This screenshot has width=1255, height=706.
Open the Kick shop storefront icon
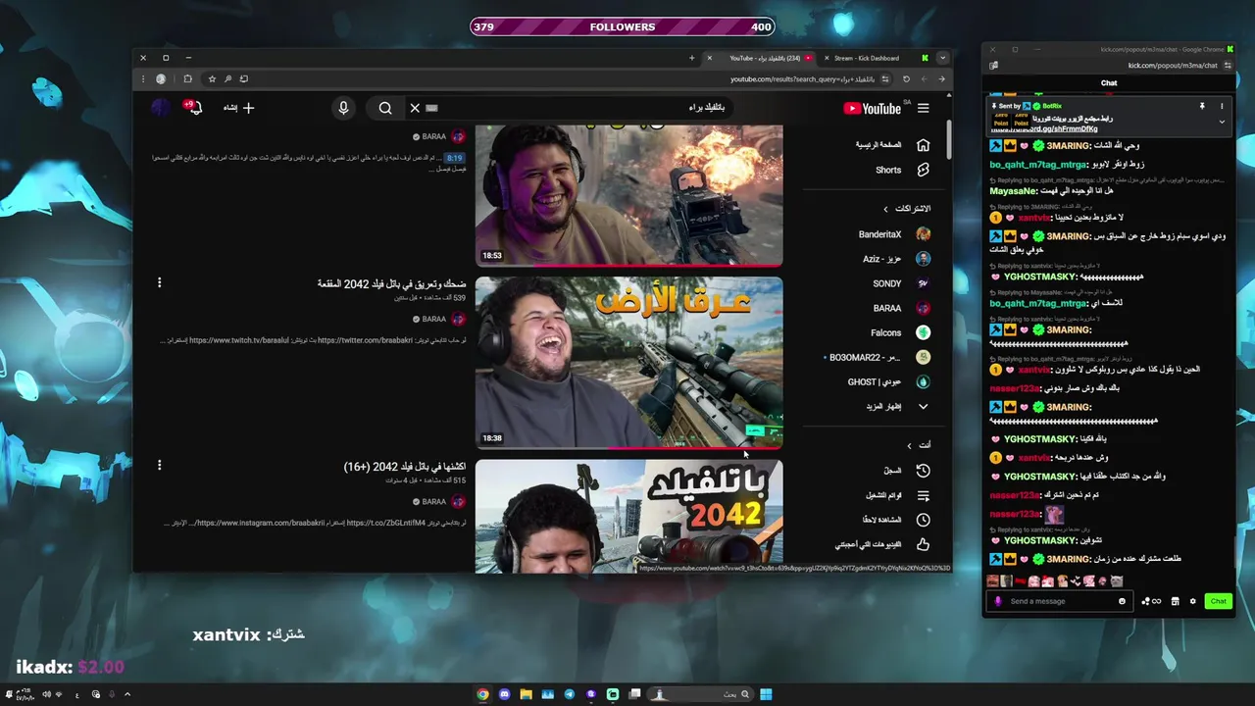[x=1175, y=601]
